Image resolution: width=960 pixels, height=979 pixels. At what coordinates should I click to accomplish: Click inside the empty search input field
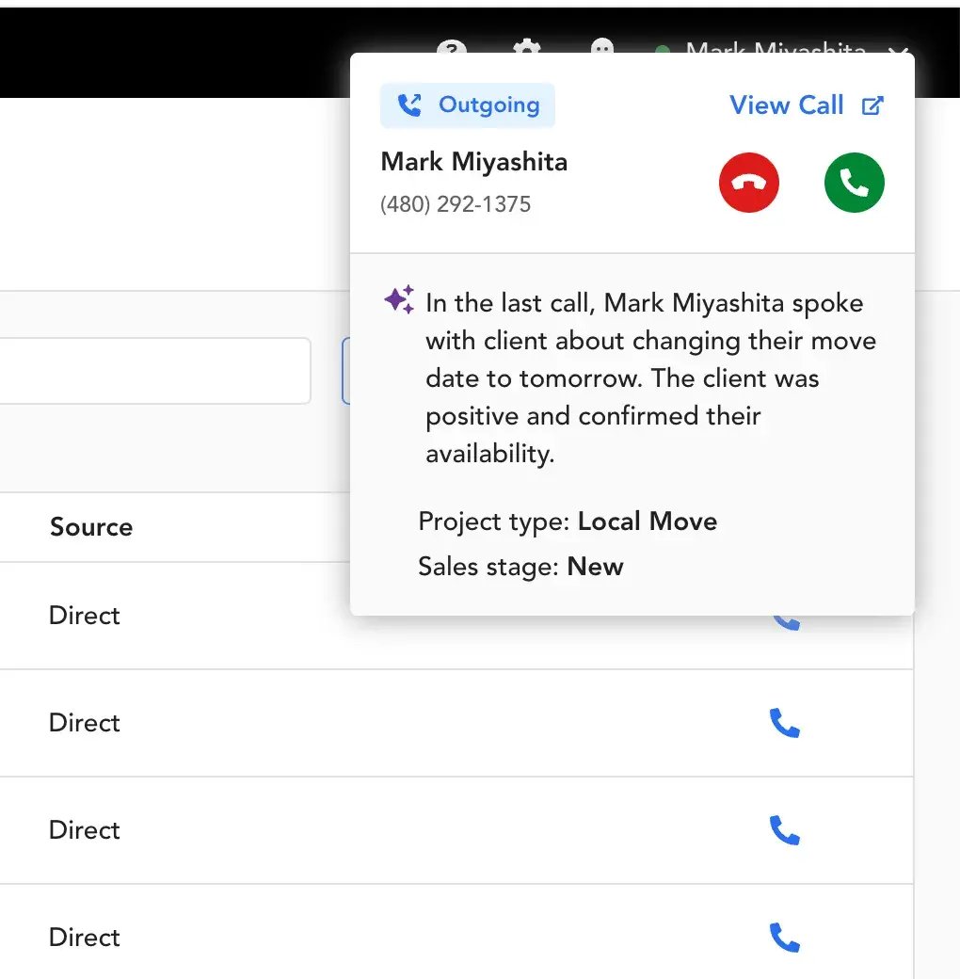[151, 371]
